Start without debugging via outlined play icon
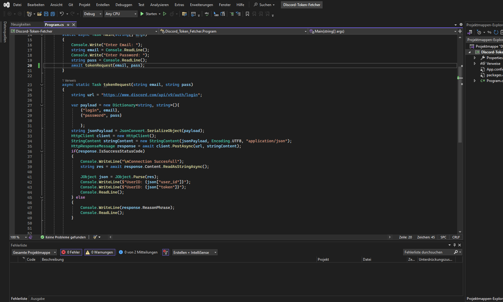 (x=165, y=14)
